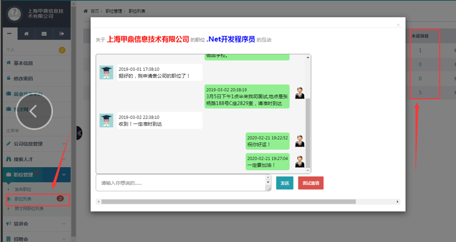Image resolution: width=456 pixels, height=242 pixels.
Task: Click the 发送 send button
Action: click(285, 183)
